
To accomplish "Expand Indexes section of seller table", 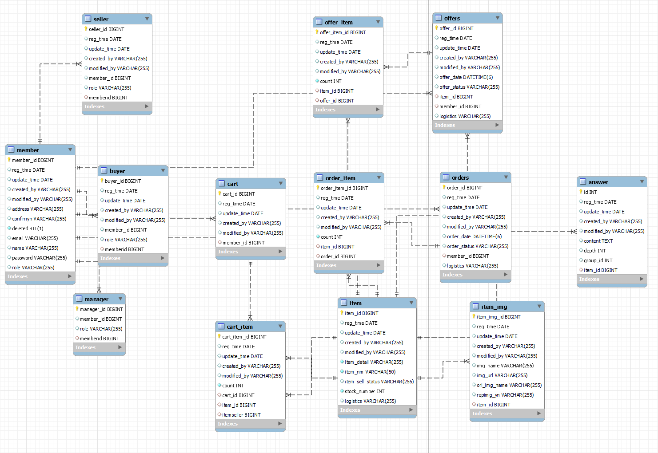I will [147, 106].
